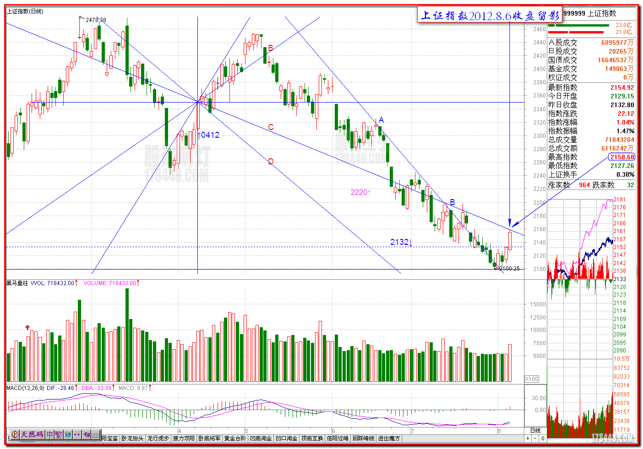Click the 上证换手 value 0.38%

click(626, 174)
